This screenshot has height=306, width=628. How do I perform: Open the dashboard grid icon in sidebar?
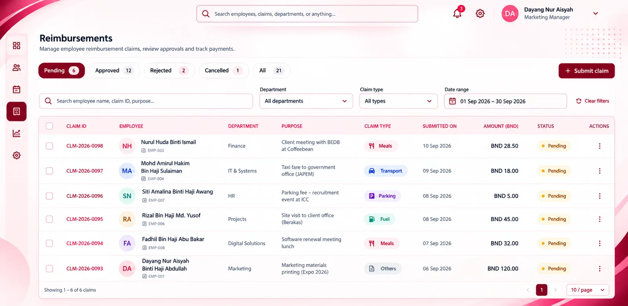click(16, 46)
